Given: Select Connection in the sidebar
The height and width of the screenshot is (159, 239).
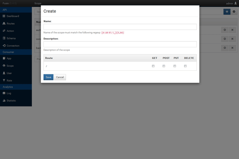Looking at the screenshot, I should pyautogui.click(x=13, y=46).
